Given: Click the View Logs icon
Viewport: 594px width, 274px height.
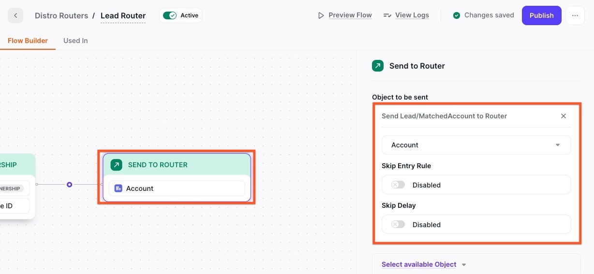Looking at the screenshot, I should pos(387,15).
